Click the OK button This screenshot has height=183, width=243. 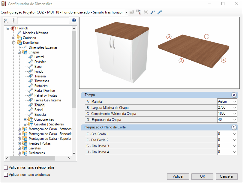(202, 176)
